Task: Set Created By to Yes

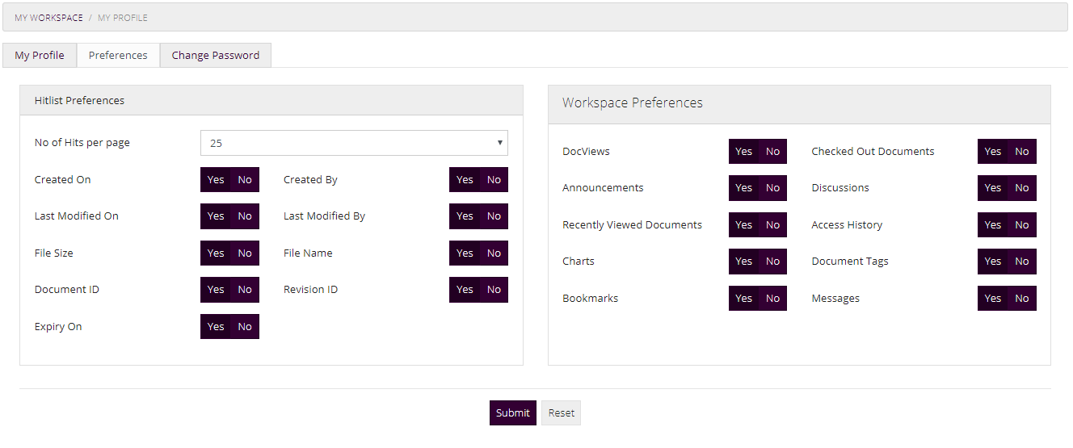Action: tap(465, 180)
